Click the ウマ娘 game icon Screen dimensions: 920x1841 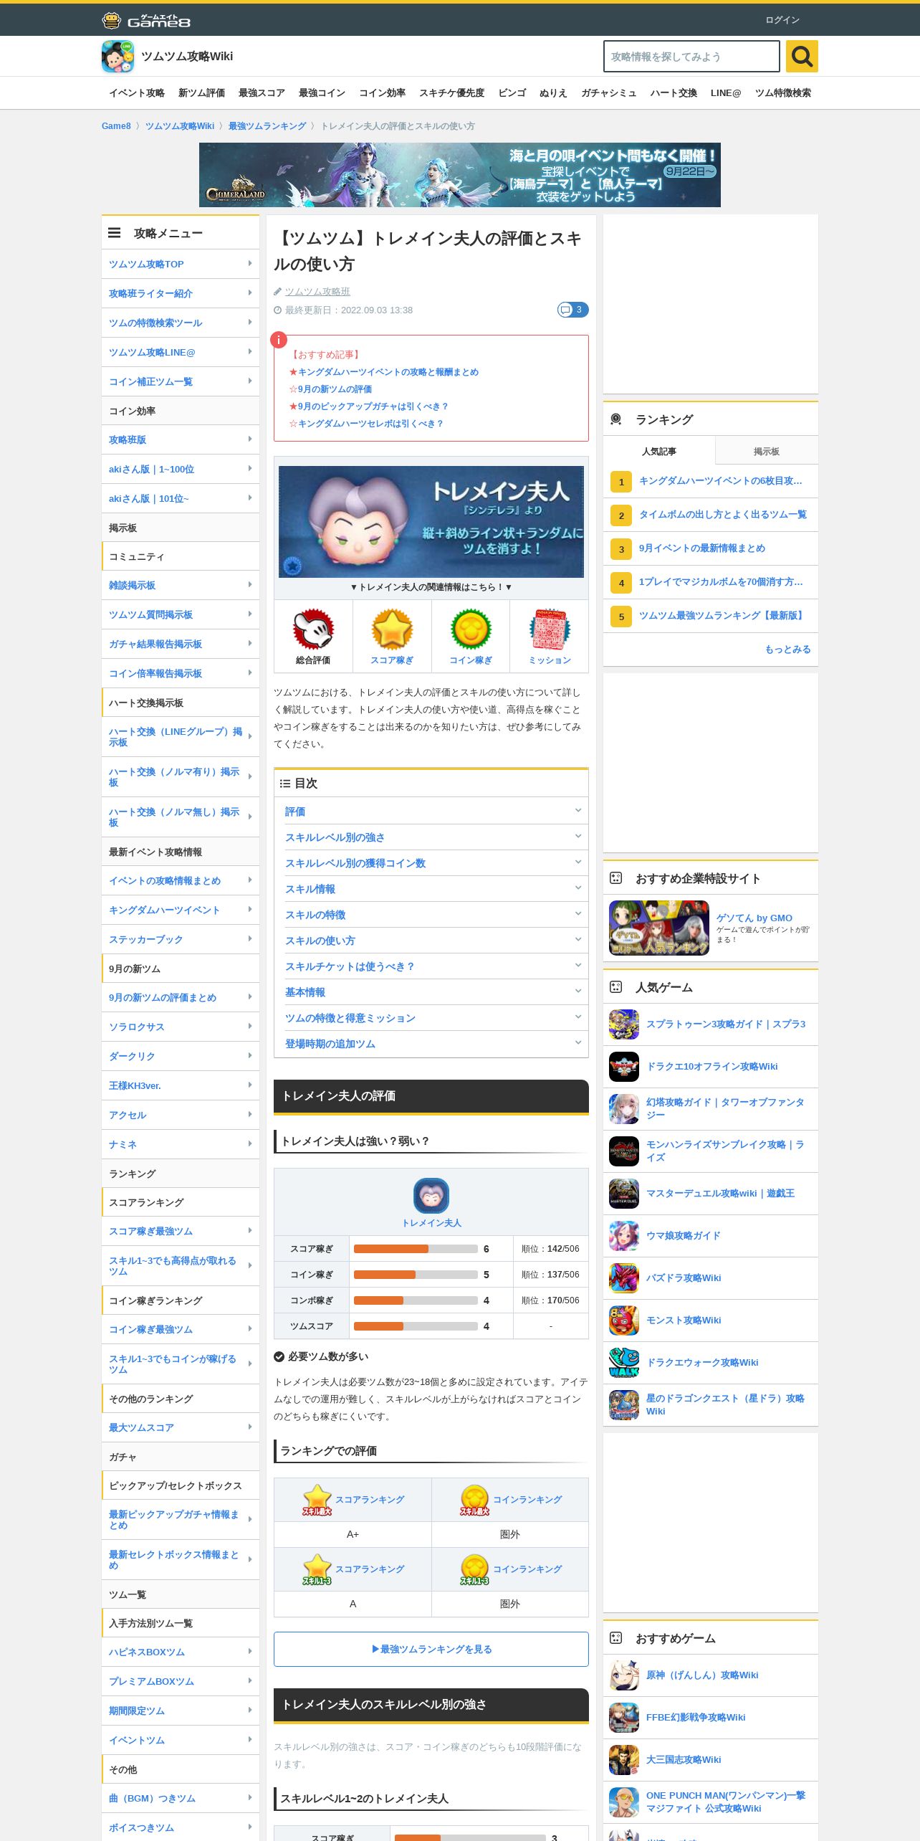[x=624, y=1236]
